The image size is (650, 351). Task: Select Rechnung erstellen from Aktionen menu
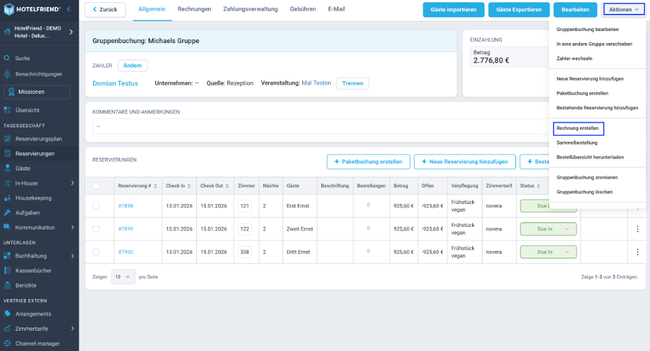click(578, 129)
